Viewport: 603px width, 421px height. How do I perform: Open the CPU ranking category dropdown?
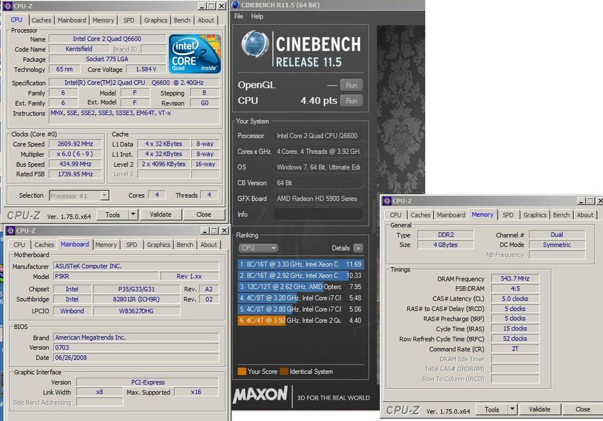coord(258,248)
